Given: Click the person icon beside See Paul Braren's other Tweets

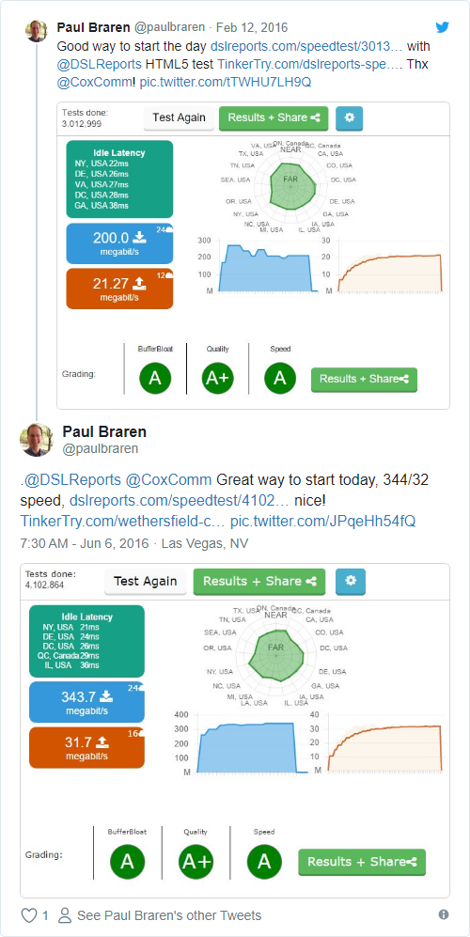Looking at the screenshot, I should pos(66,914).
